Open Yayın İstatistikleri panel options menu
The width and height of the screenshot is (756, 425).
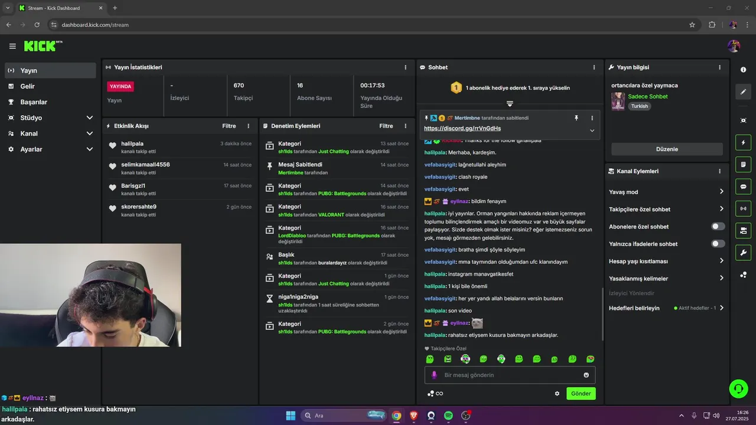405,67
